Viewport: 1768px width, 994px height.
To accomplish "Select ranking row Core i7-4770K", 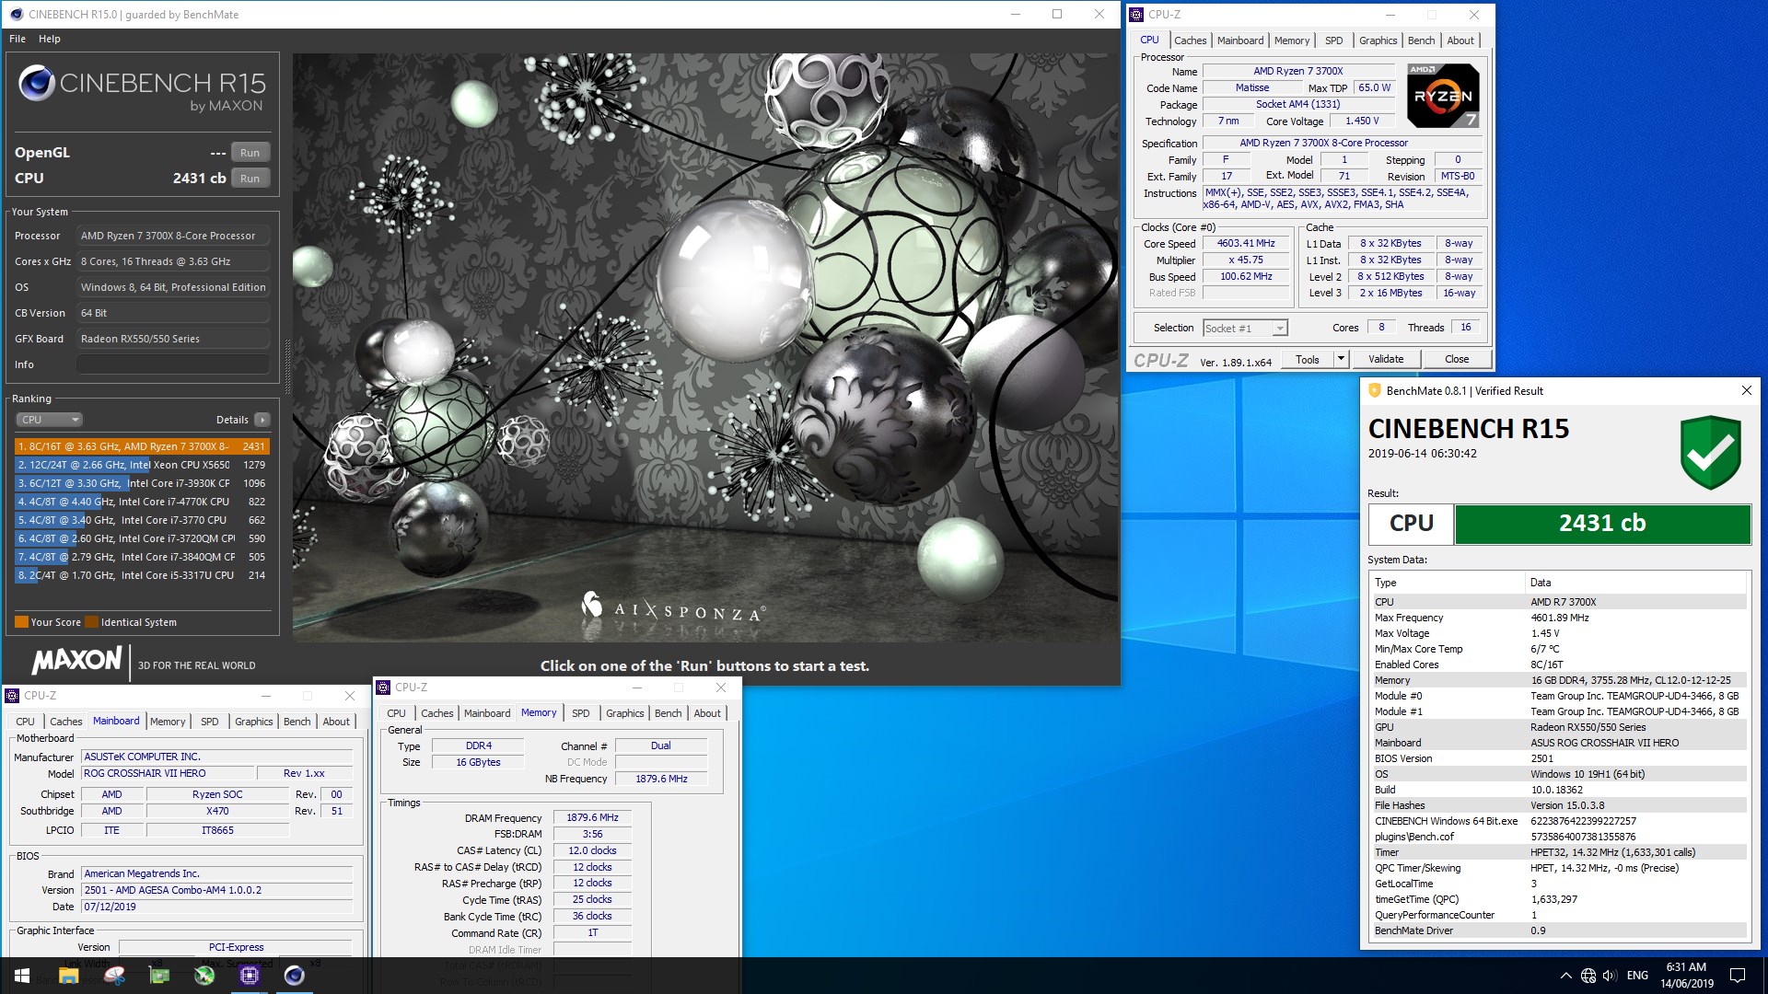I will 142,502.
